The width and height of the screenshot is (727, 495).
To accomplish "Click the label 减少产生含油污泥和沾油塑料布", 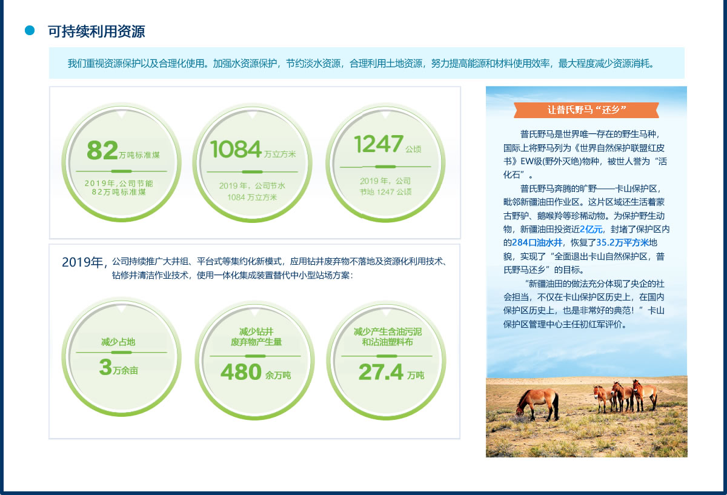I will click(x=388, y=337).
